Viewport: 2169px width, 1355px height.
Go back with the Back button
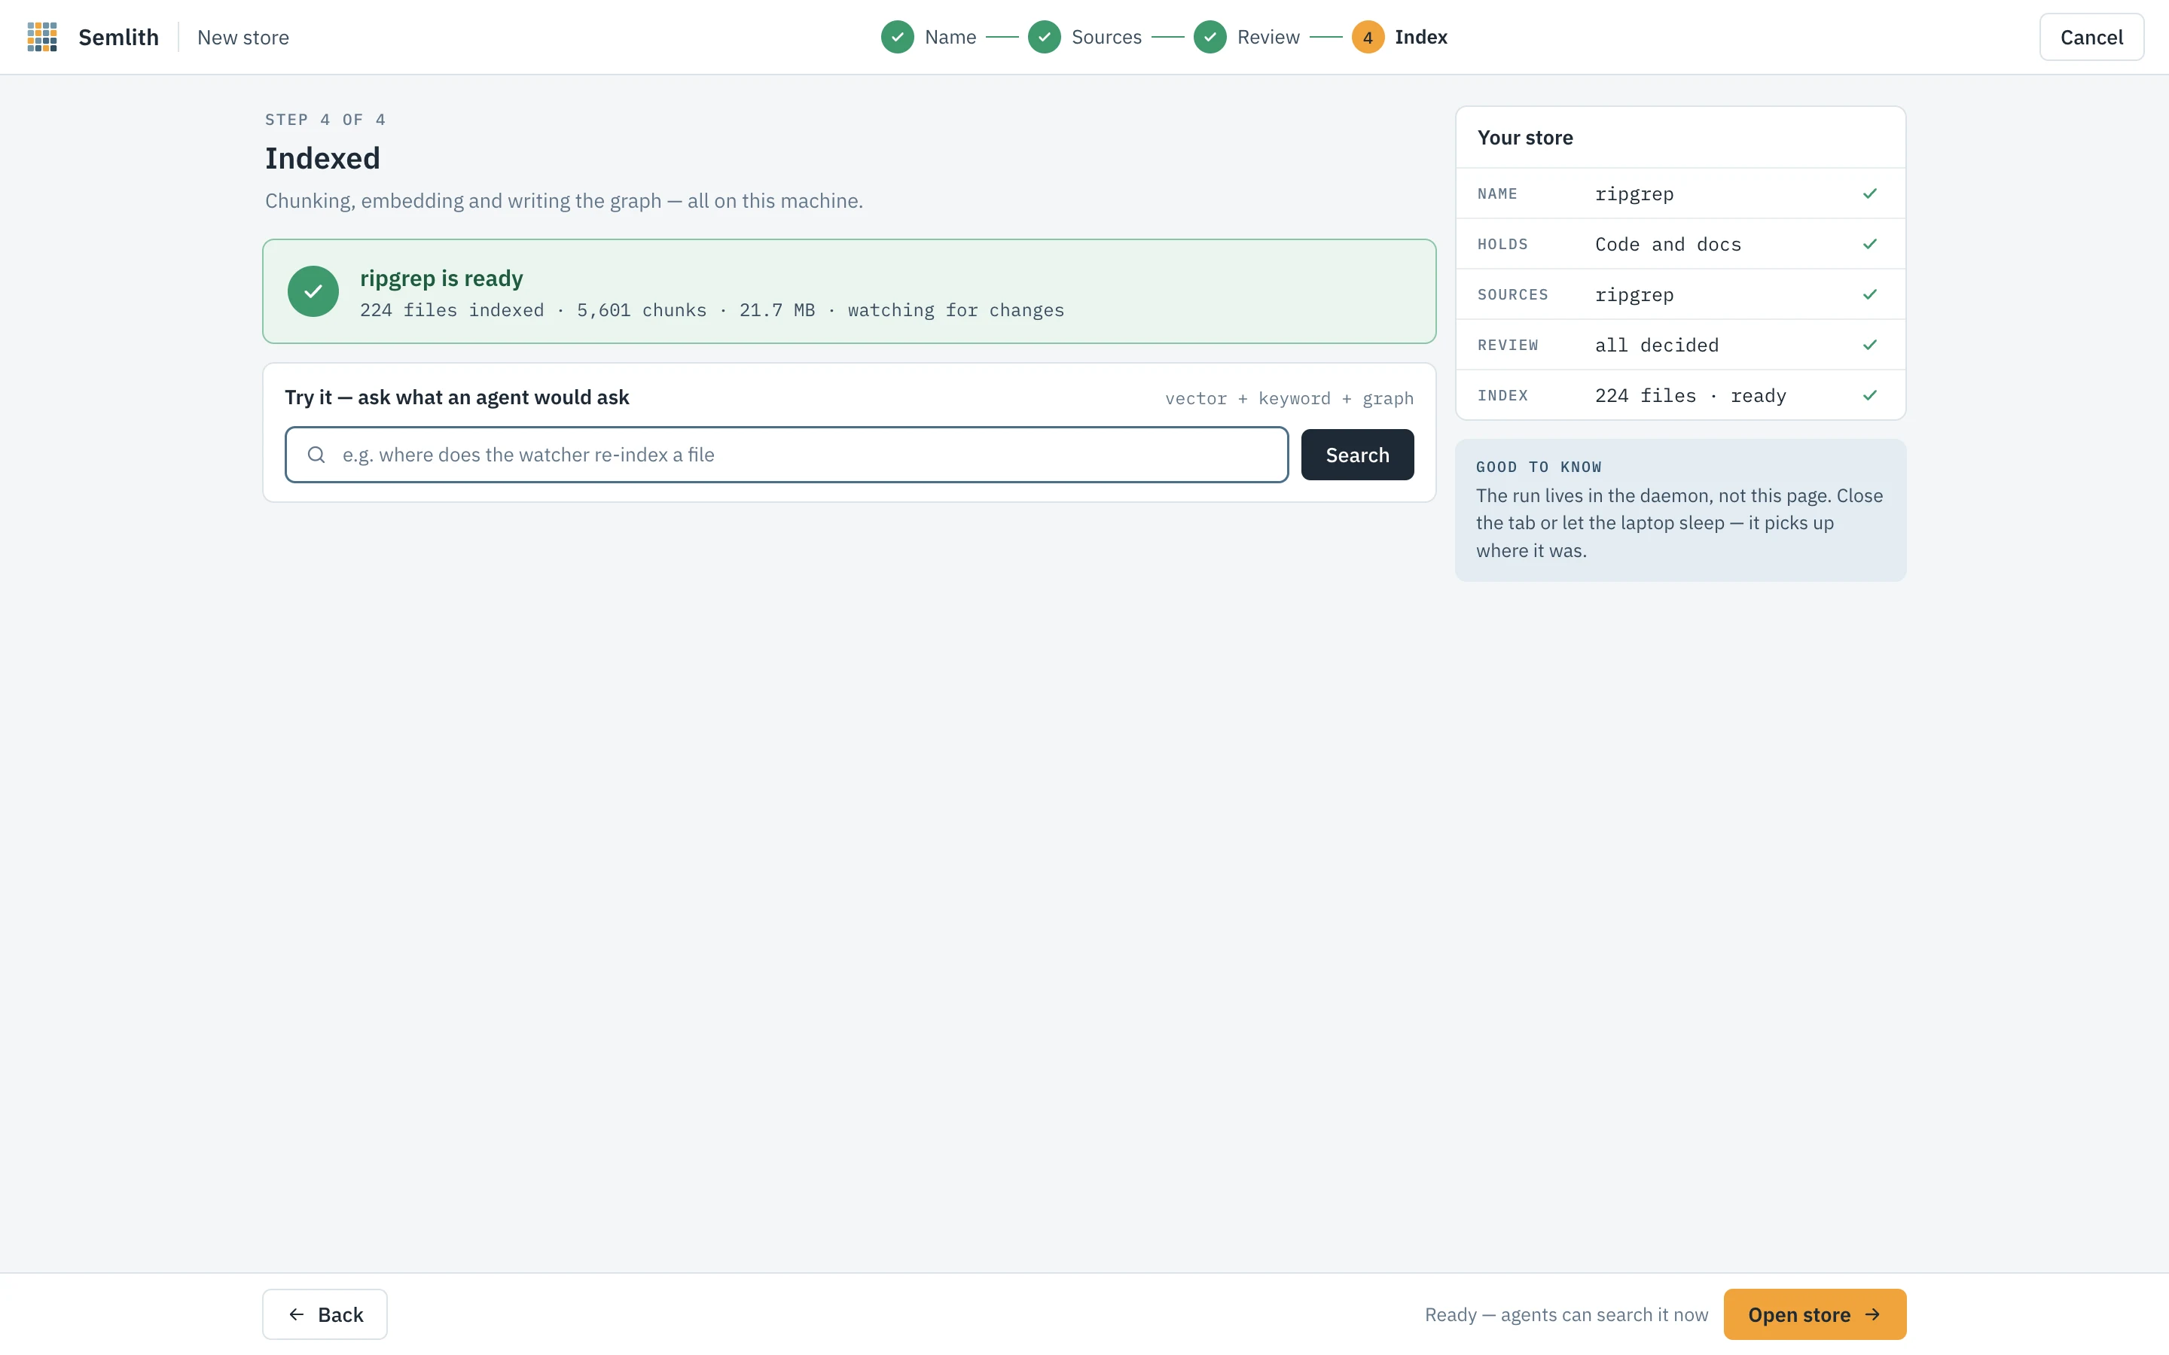tap(325, 1314)
